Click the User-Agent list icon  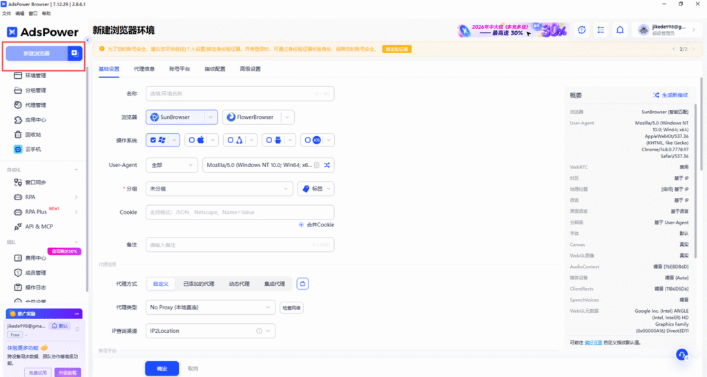point(317,165)
